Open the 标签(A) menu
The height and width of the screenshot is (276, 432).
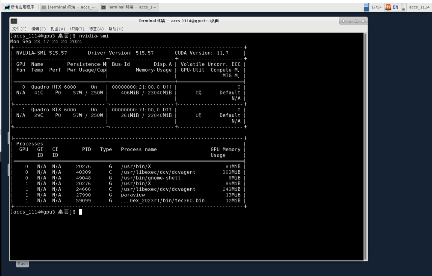[96, 29]
